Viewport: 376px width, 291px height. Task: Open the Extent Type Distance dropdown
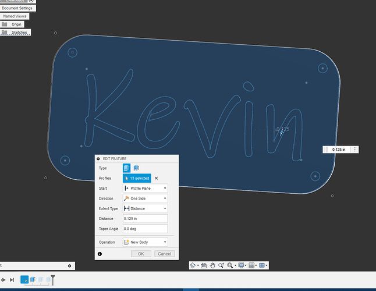click(x=146, y=208)
